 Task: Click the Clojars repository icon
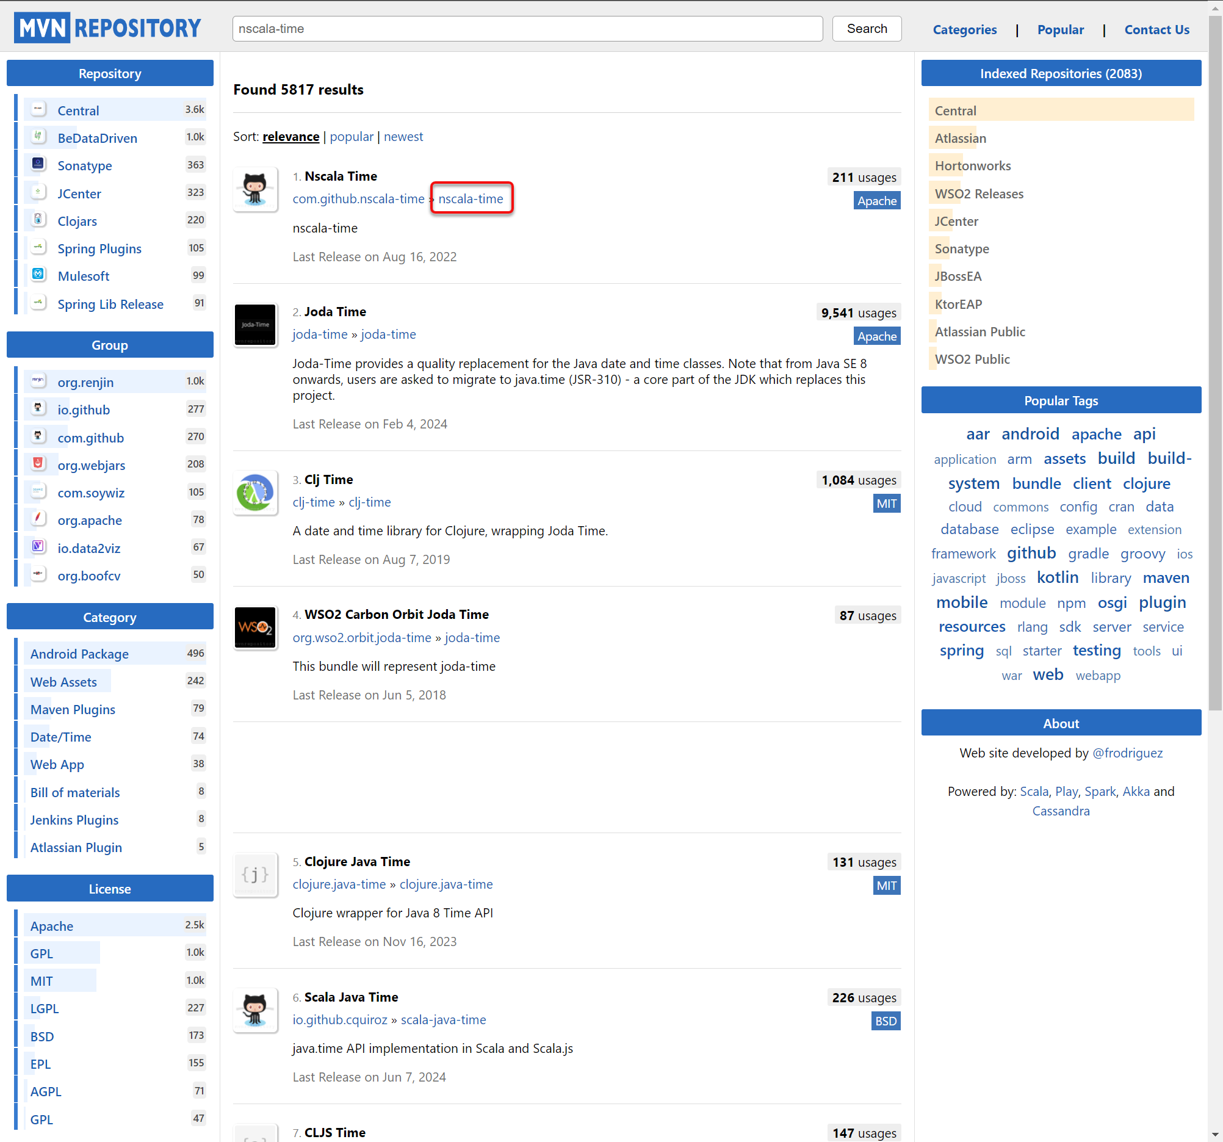pos(38,220)
